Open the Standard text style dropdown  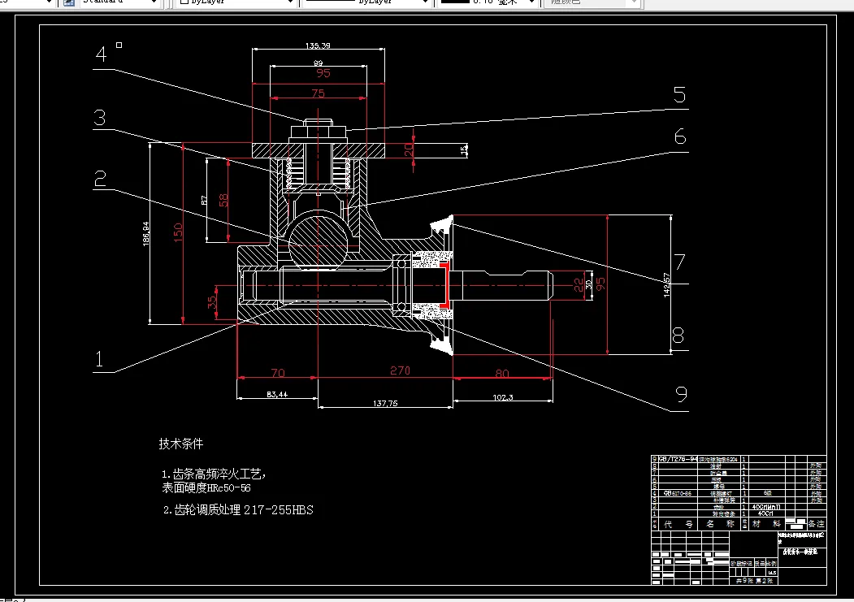point(120,2)
